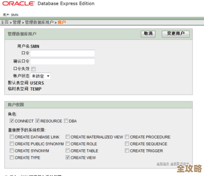
Task: Click the 变更用户 alter user button
Action: (175, 34)
